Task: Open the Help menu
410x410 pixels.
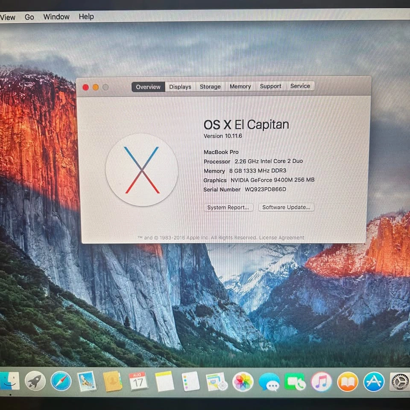Action: (86, 17)
